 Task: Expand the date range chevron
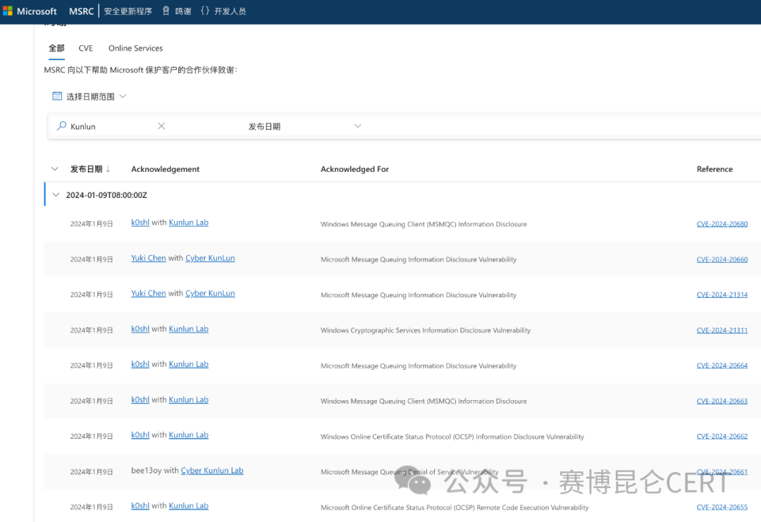pos(123,96)
